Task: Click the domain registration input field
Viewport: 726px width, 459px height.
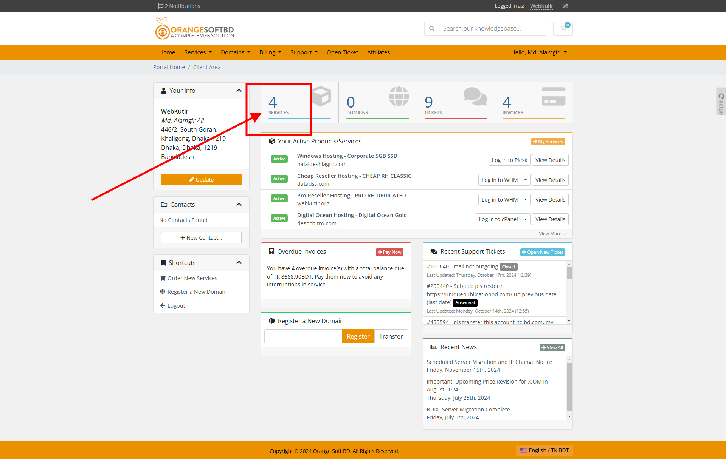Action: [302, 336]
